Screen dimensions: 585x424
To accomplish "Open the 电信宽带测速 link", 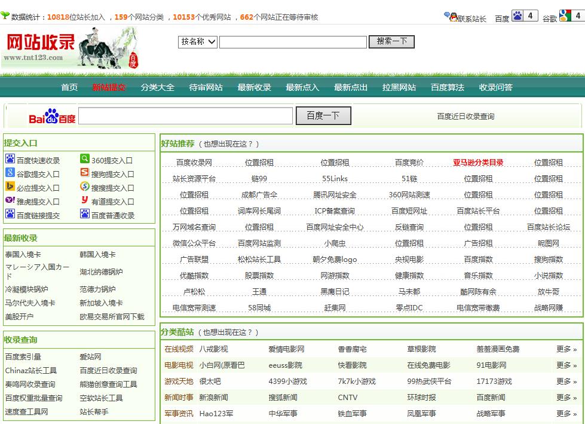I will (x=194, y=307).
